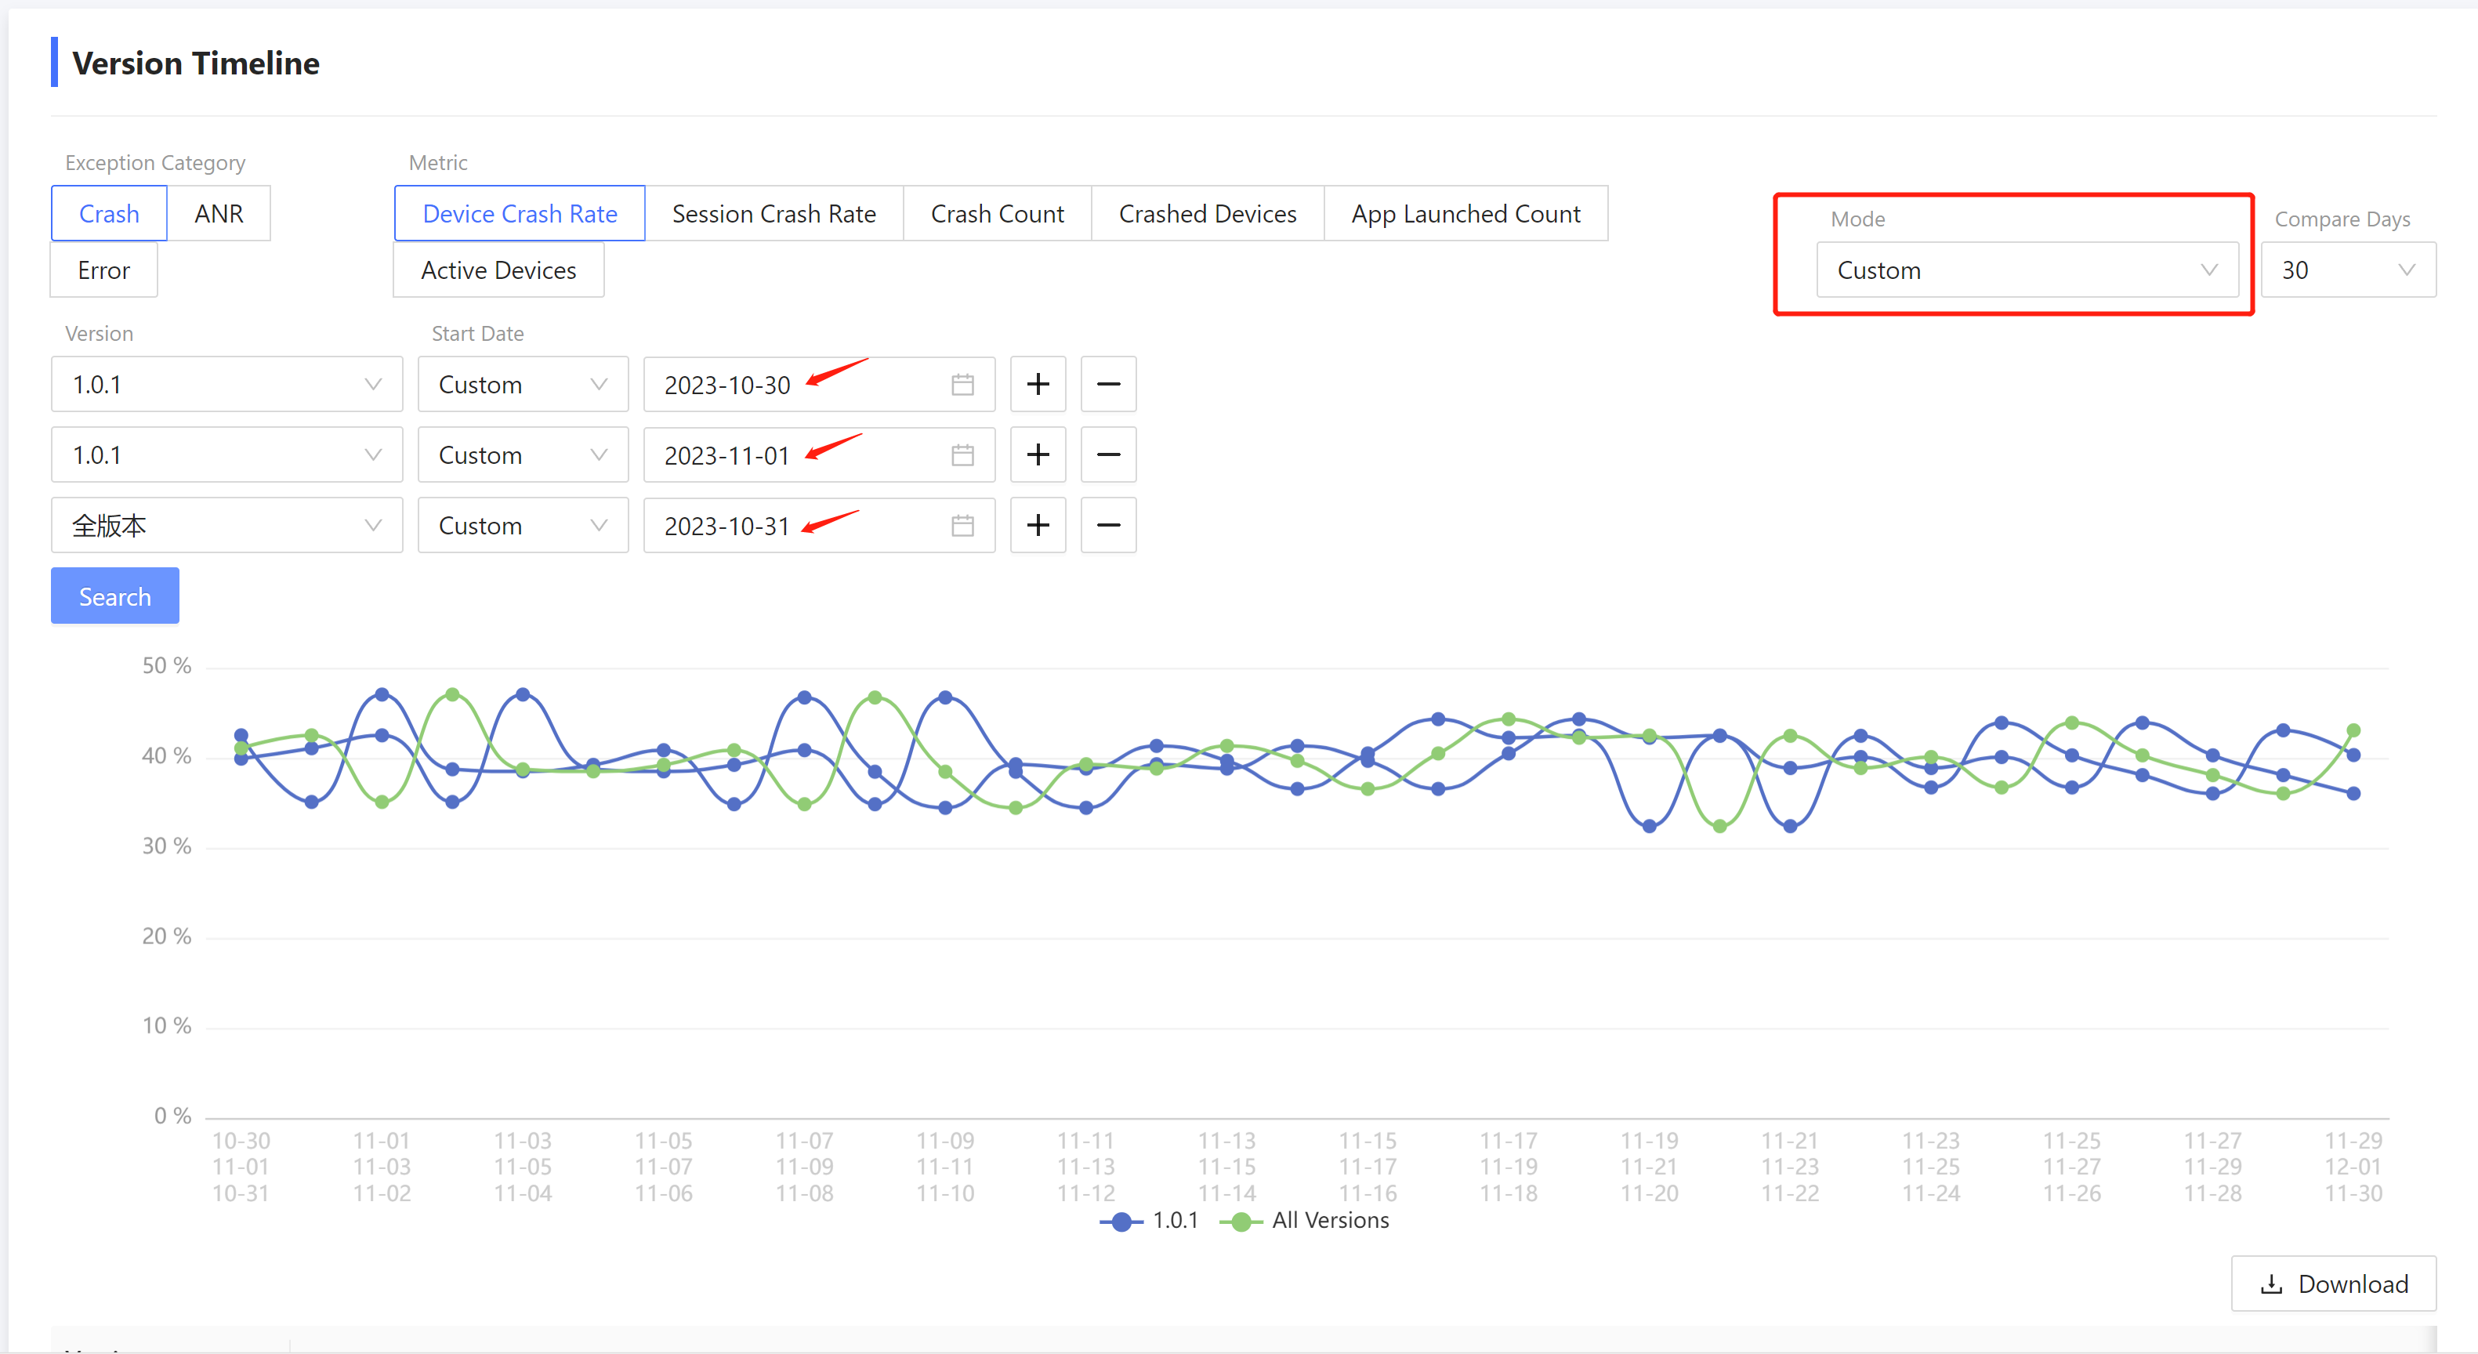Click the 2023-11-01 date field

(x=819, y=454)
